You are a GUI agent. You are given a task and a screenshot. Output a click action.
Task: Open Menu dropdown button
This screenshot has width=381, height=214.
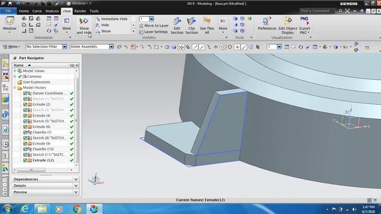tap(11, 46)
